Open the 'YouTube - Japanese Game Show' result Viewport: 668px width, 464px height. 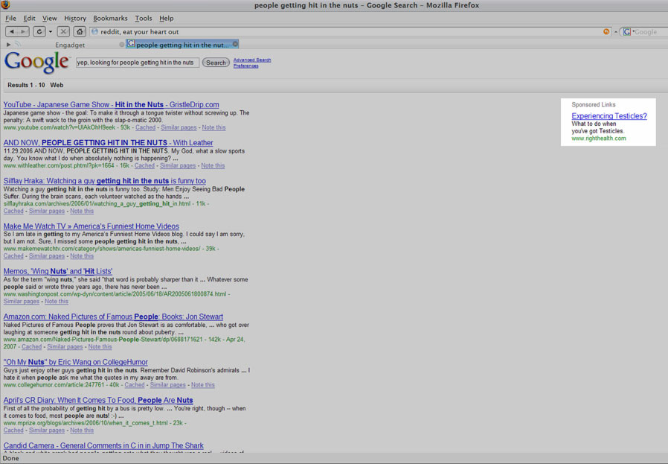click(111, 104)
